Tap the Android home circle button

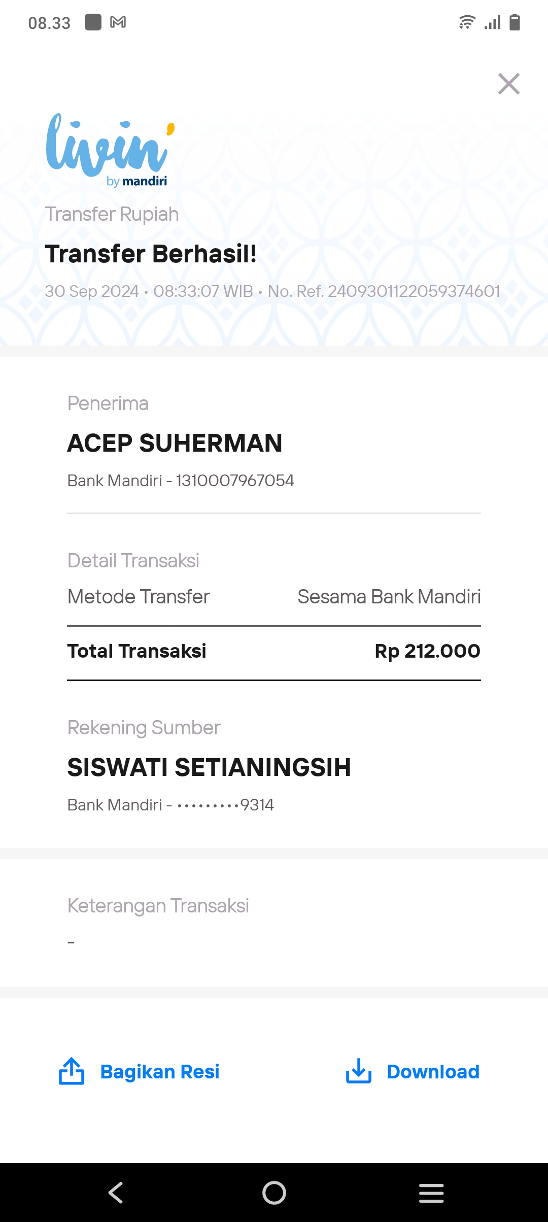[x=274, y=1193]
